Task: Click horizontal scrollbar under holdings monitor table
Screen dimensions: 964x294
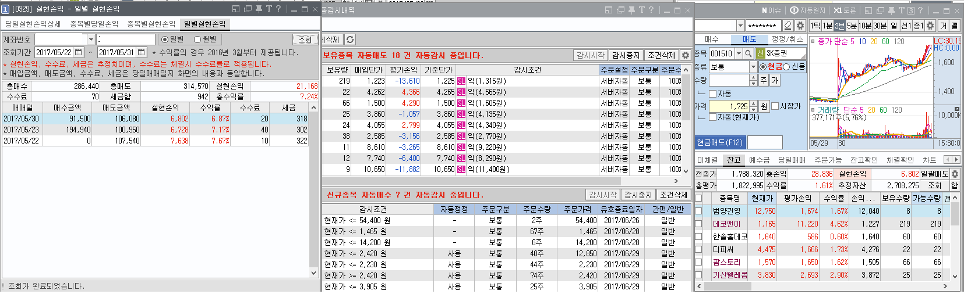Action: click(503, 181)
